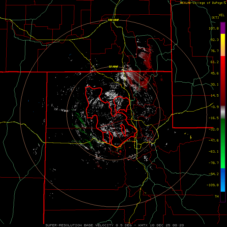Image resolution: width=227 pixels, height=227 pixels.
Task: Click the -0.9 velocity scale value
Action: (x=215, y=107)
